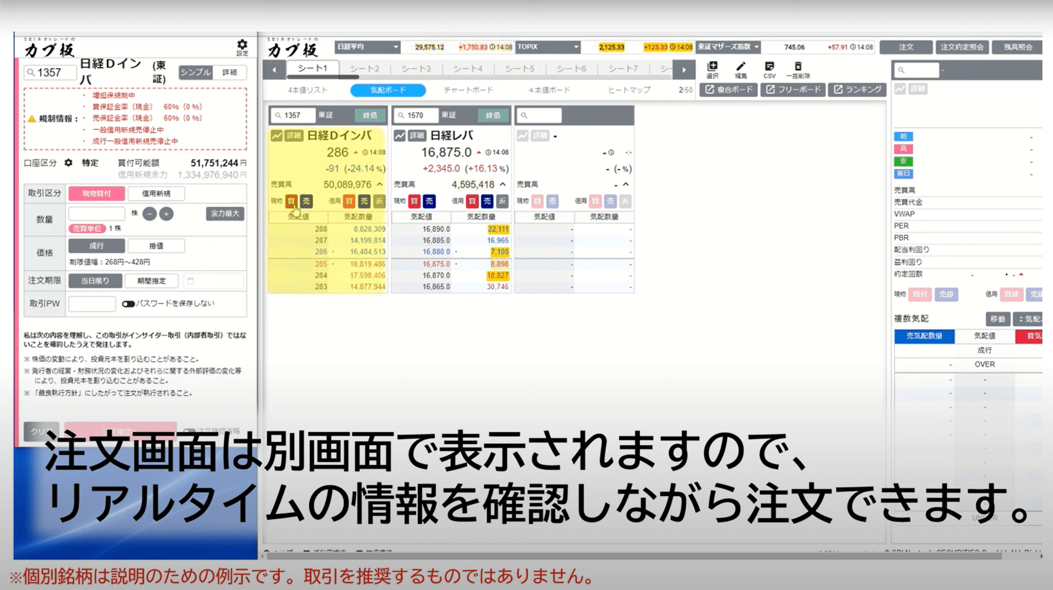This screenshot has height=590, width=1053.
Task: Select 成行 price type
Action: click(x=97, y=246)
